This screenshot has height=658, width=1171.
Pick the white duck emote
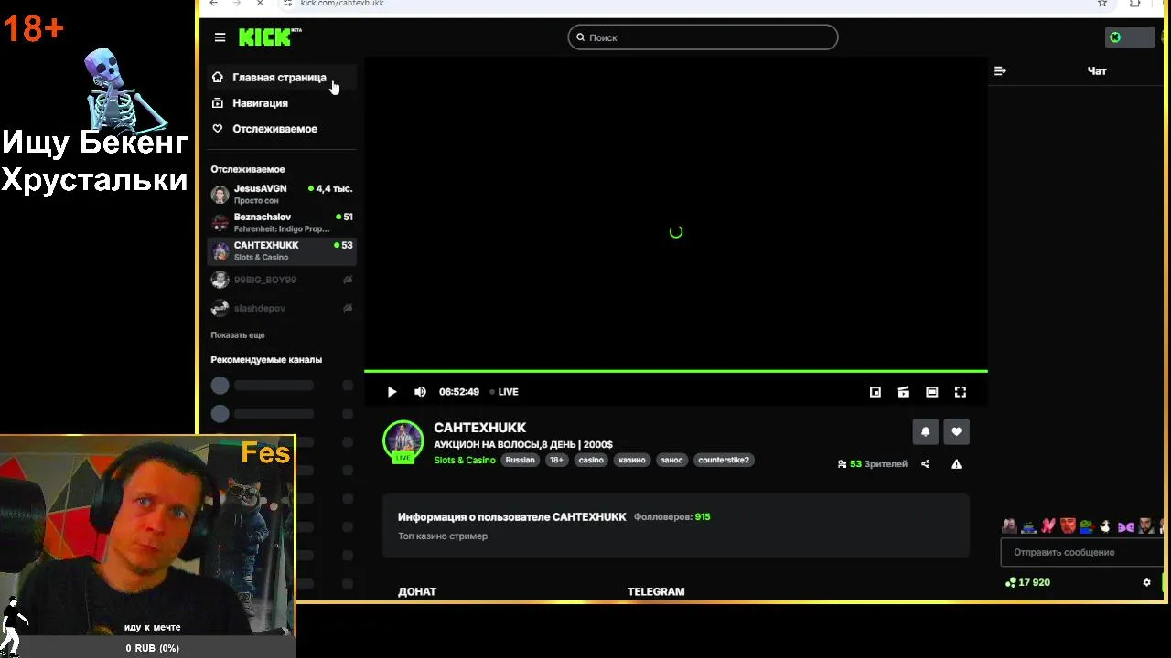pos(1104,526)
